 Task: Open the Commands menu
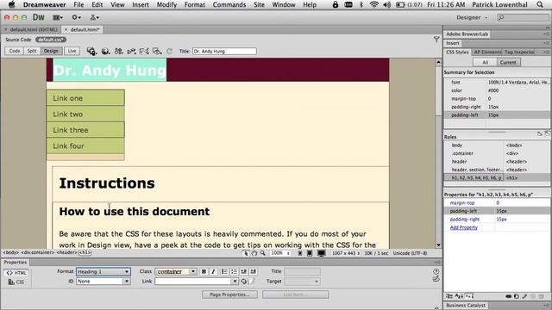[229, 4]
